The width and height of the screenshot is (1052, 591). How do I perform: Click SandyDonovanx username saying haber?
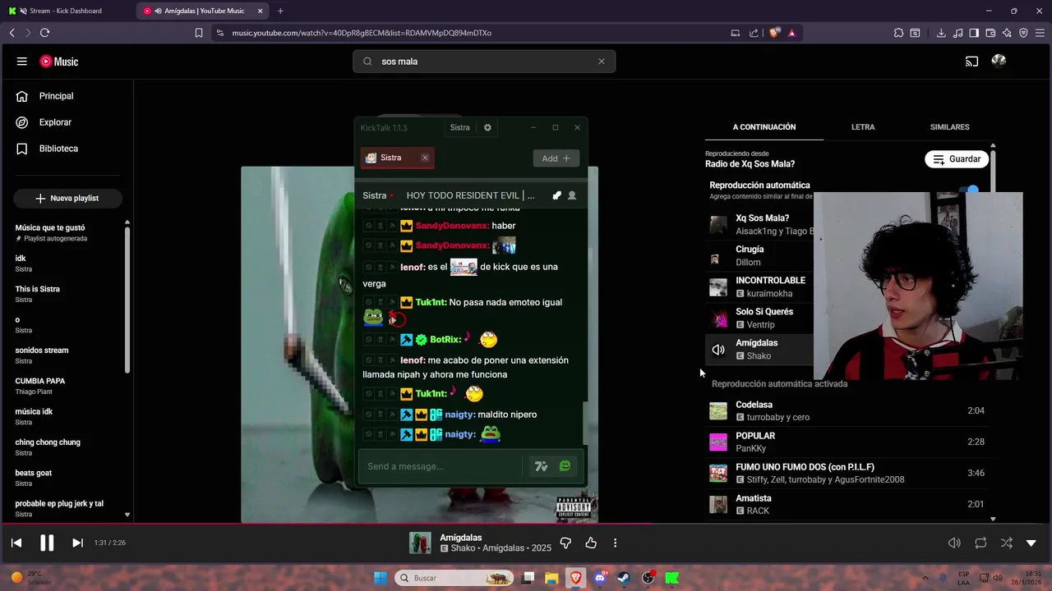coord(452,226)
